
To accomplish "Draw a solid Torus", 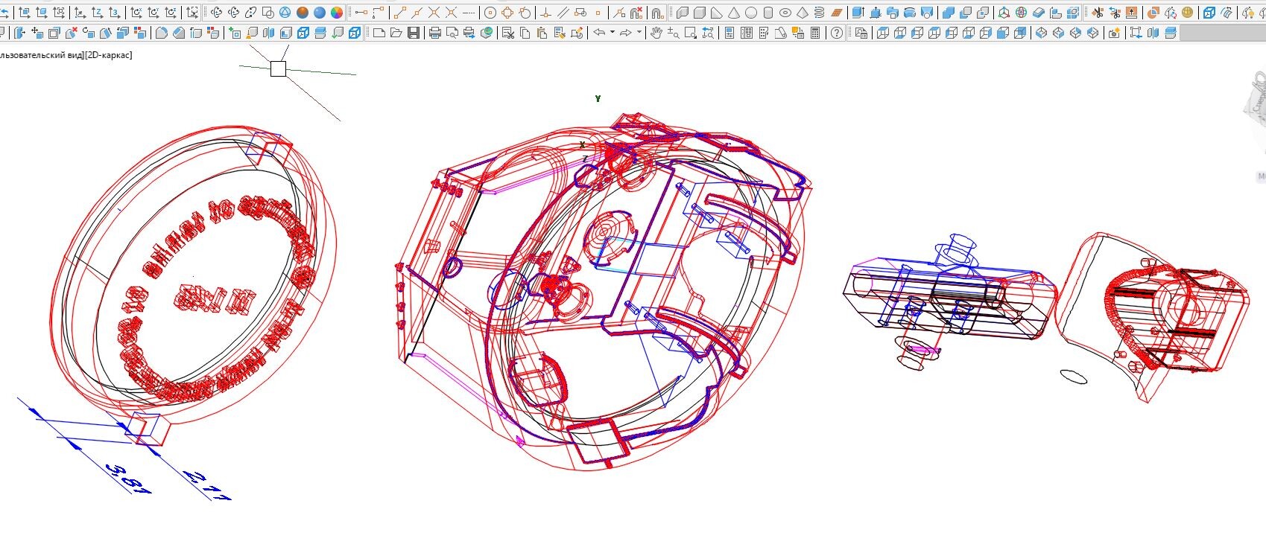I will (x=785, y=13).
